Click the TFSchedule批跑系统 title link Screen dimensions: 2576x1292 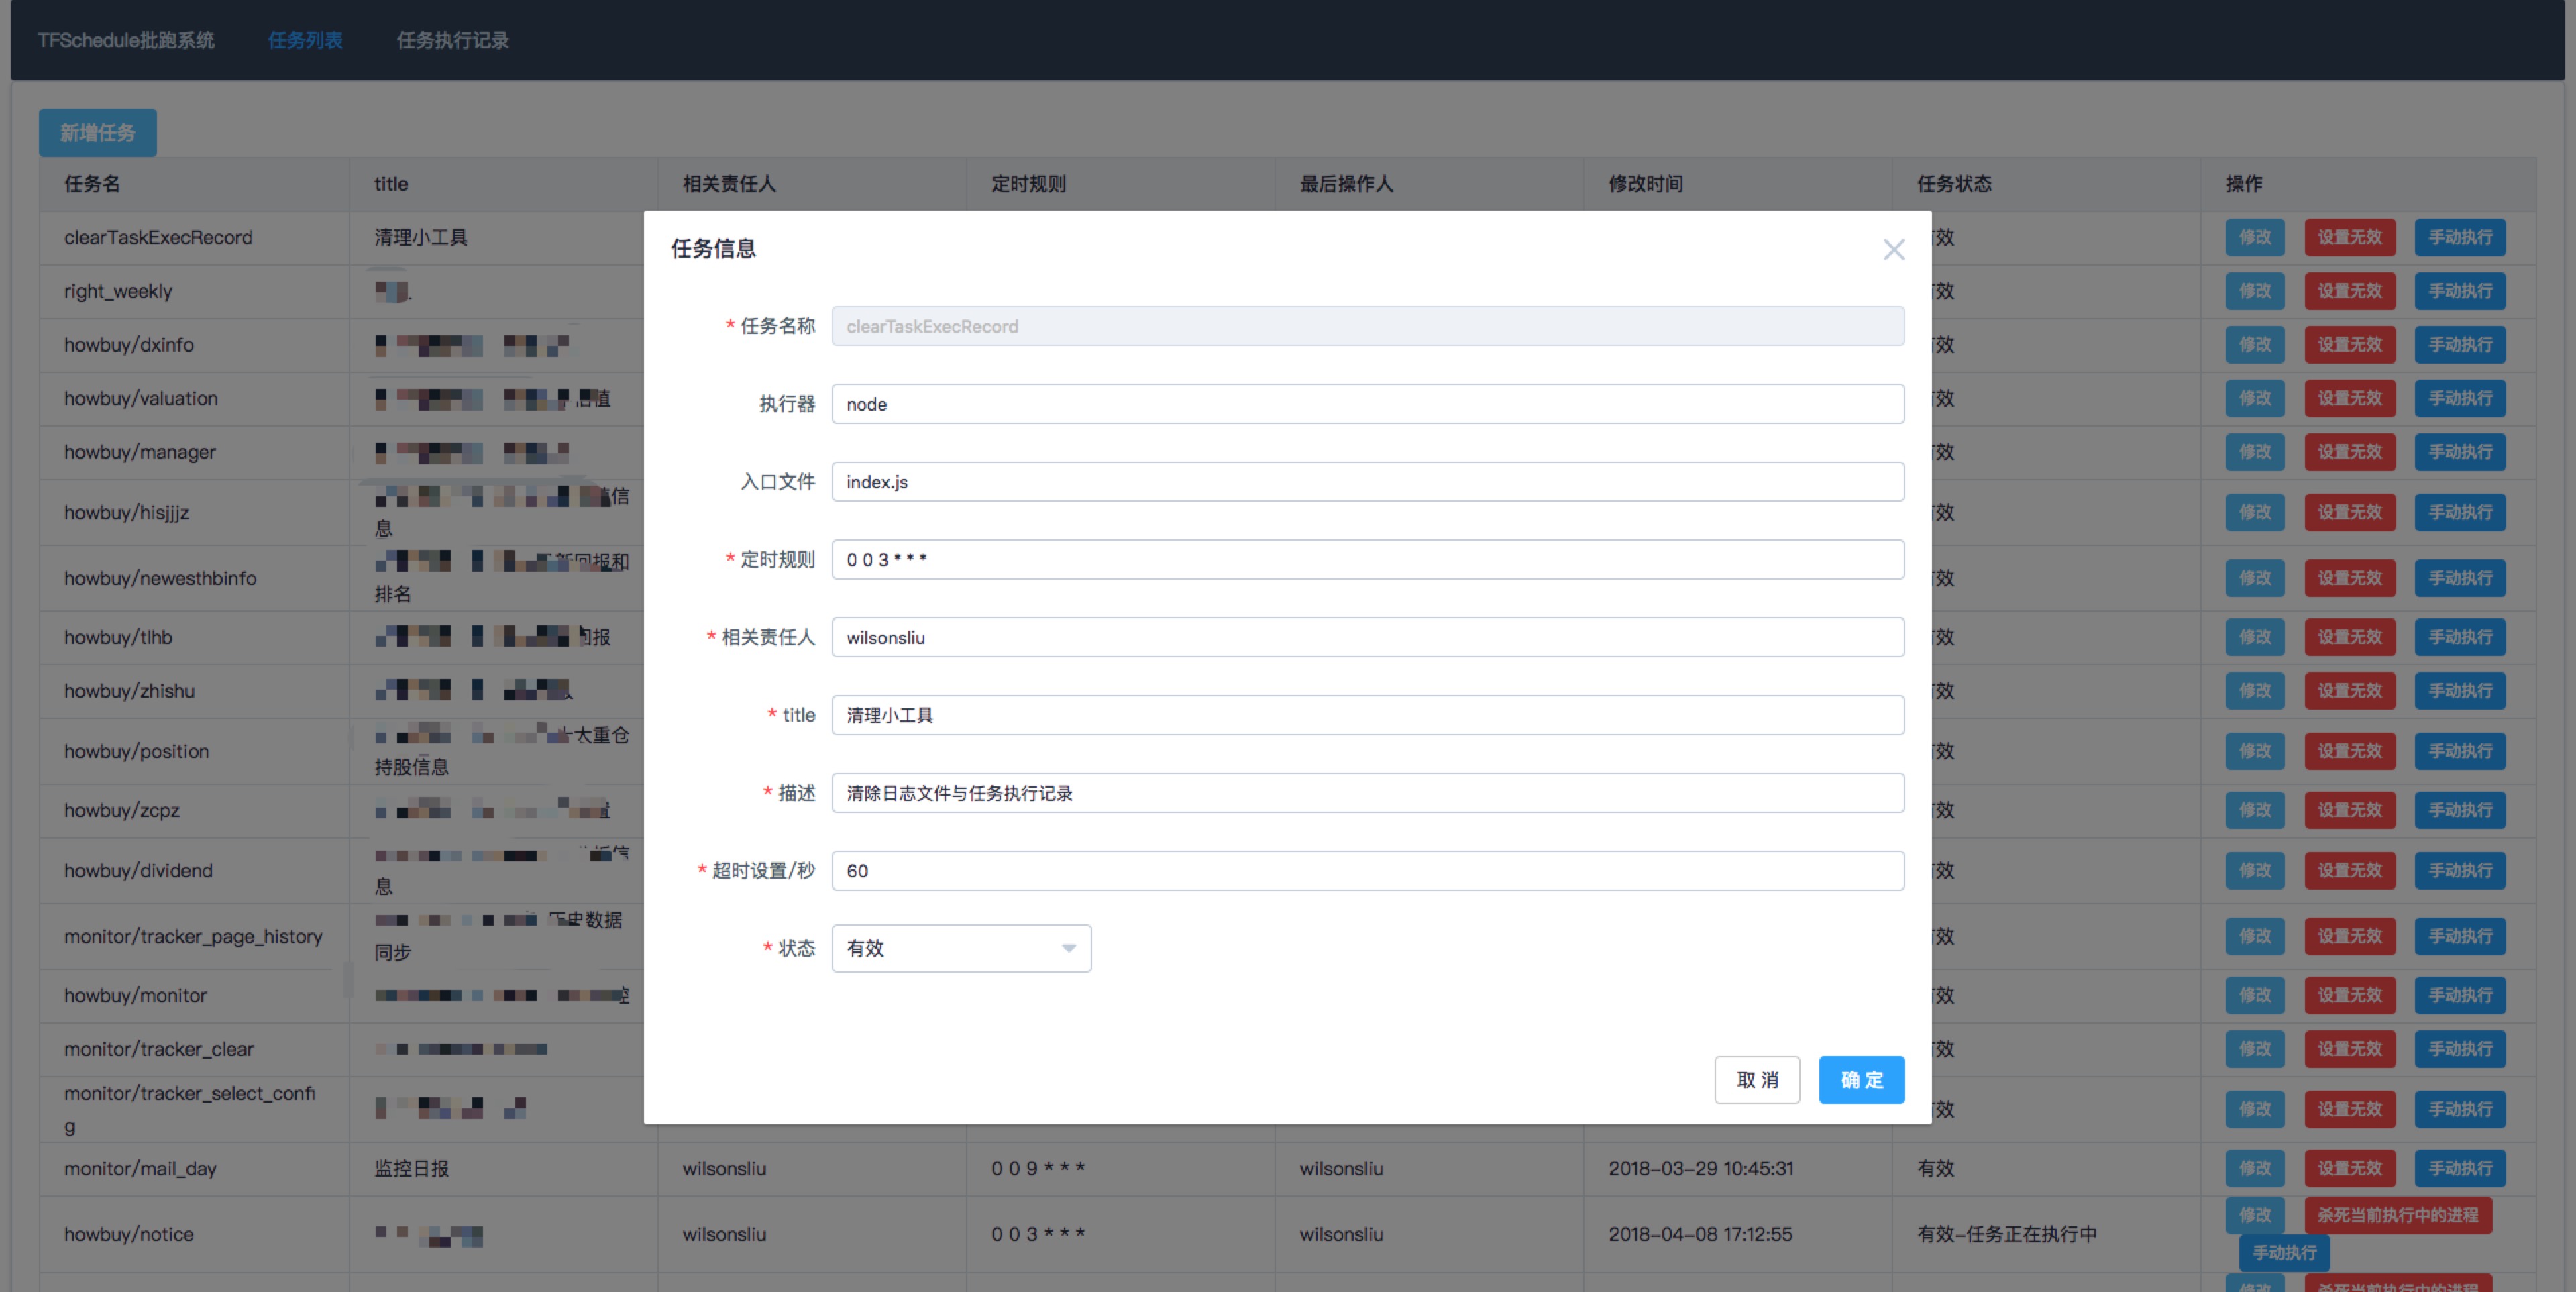click(x=126, y=40)
